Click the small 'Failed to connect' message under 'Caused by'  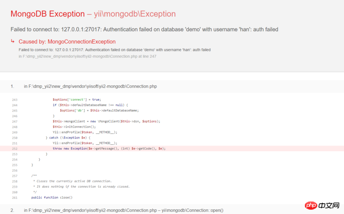click(114, 50)
